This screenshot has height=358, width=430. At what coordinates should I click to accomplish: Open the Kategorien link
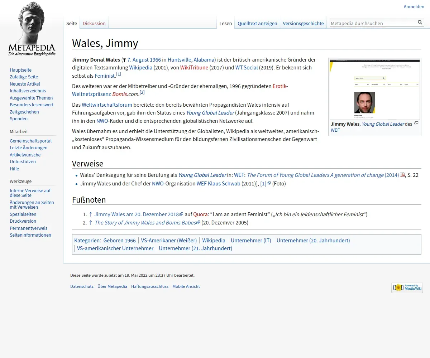coord(87,240)
